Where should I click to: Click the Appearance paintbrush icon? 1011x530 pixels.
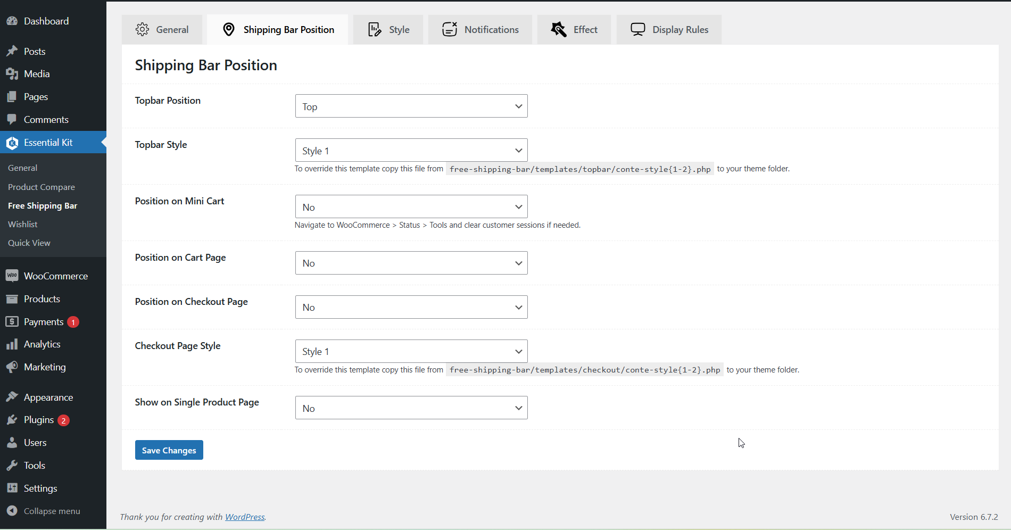click(x=12, y=397)
